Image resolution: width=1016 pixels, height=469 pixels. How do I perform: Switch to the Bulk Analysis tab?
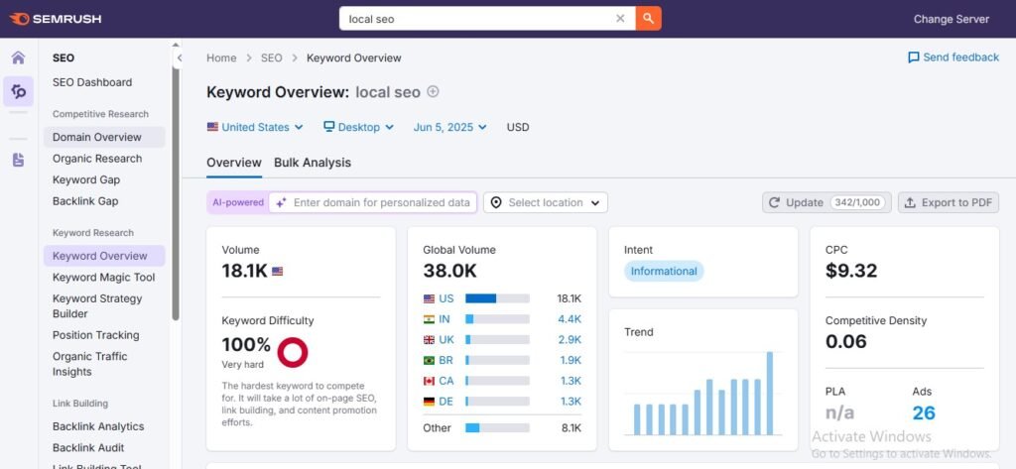click(x=313, y=164)
